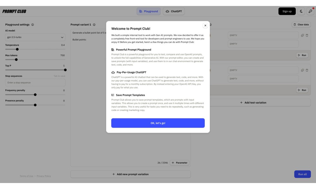The width and height of the screenshot is (316, 189).
Task: Click the OK, let's go! button
Action: (x=158, y=123)
